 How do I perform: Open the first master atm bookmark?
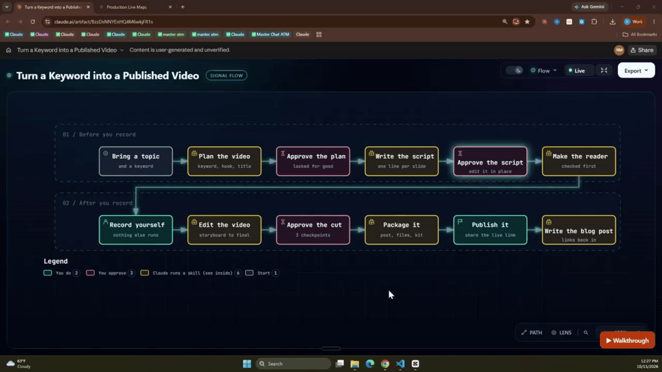(x=171, y=35)
